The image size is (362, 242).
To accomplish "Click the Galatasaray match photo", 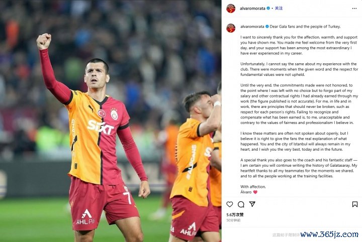I will (111, 121).
